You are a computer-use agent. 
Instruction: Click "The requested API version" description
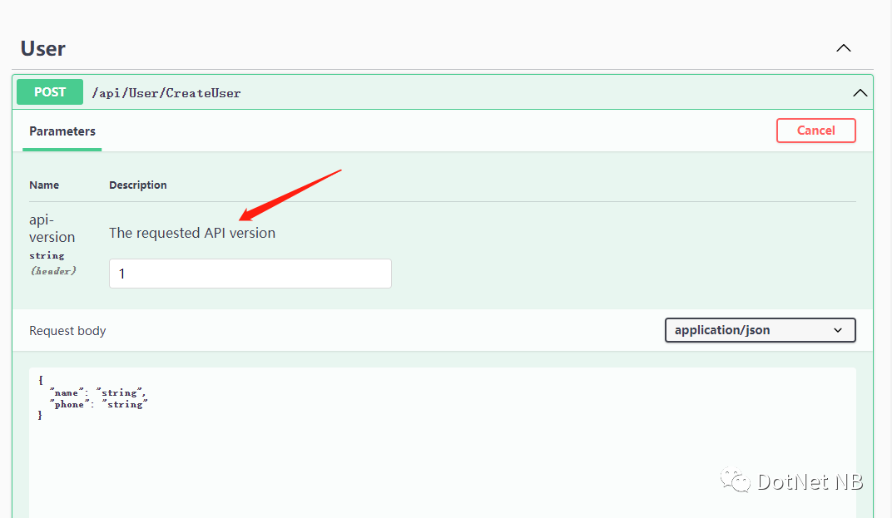(192, 233)
